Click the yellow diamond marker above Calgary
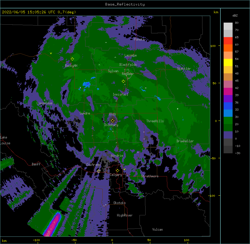This screenshot has width=250, height=244. (x=117, y=171)
